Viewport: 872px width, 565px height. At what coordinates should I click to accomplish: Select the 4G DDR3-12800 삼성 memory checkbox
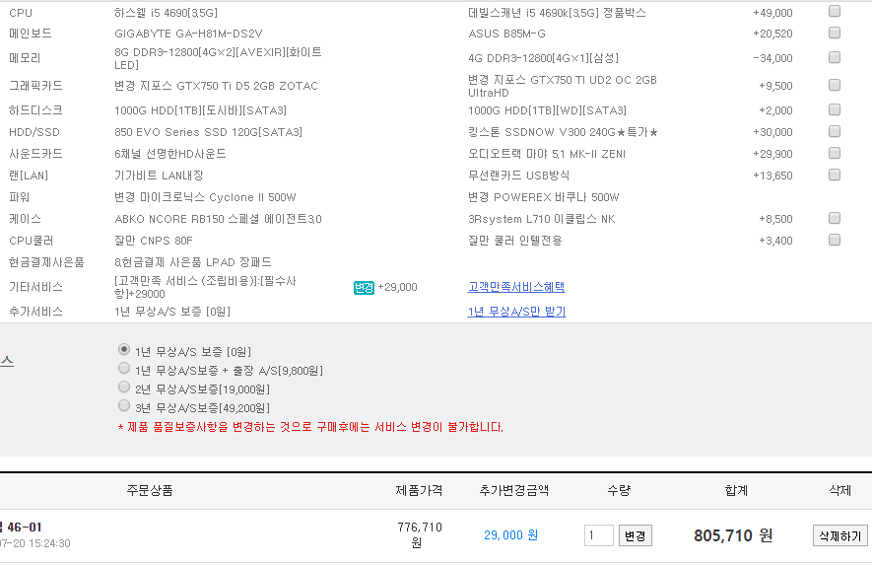tap(835, 57)
